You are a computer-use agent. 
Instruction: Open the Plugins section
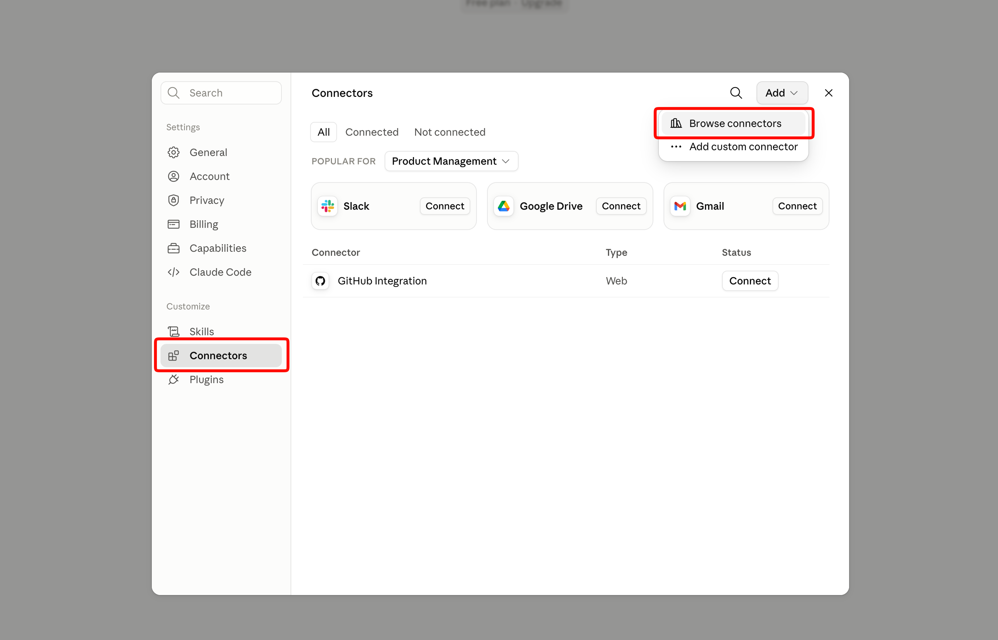(221, 380)
